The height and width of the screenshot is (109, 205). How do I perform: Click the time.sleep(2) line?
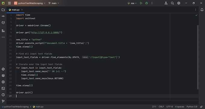[24, 85]
